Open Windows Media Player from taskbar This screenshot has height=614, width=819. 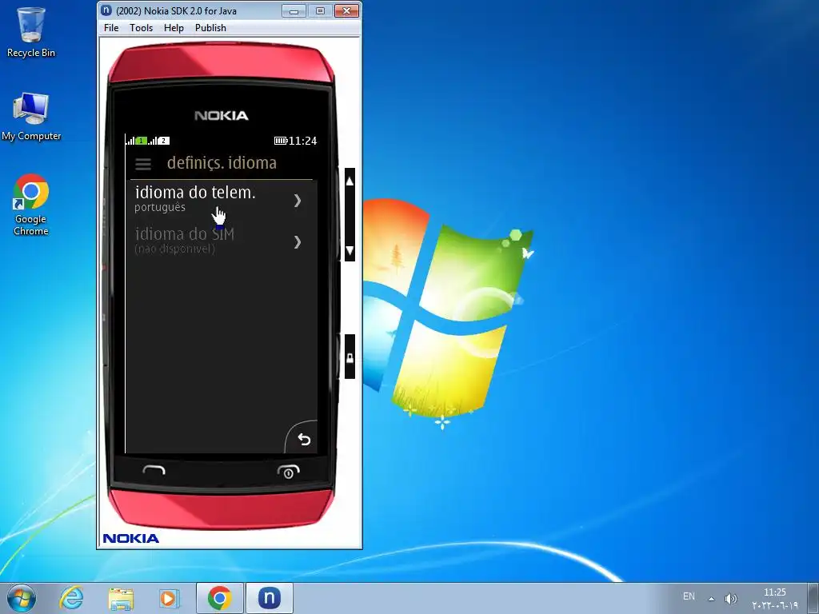[x=170, y=598]
